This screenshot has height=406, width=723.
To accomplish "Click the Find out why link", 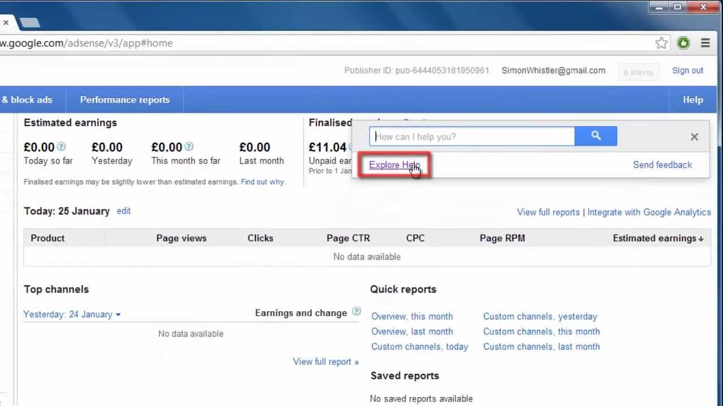I will tap(263, 182).
